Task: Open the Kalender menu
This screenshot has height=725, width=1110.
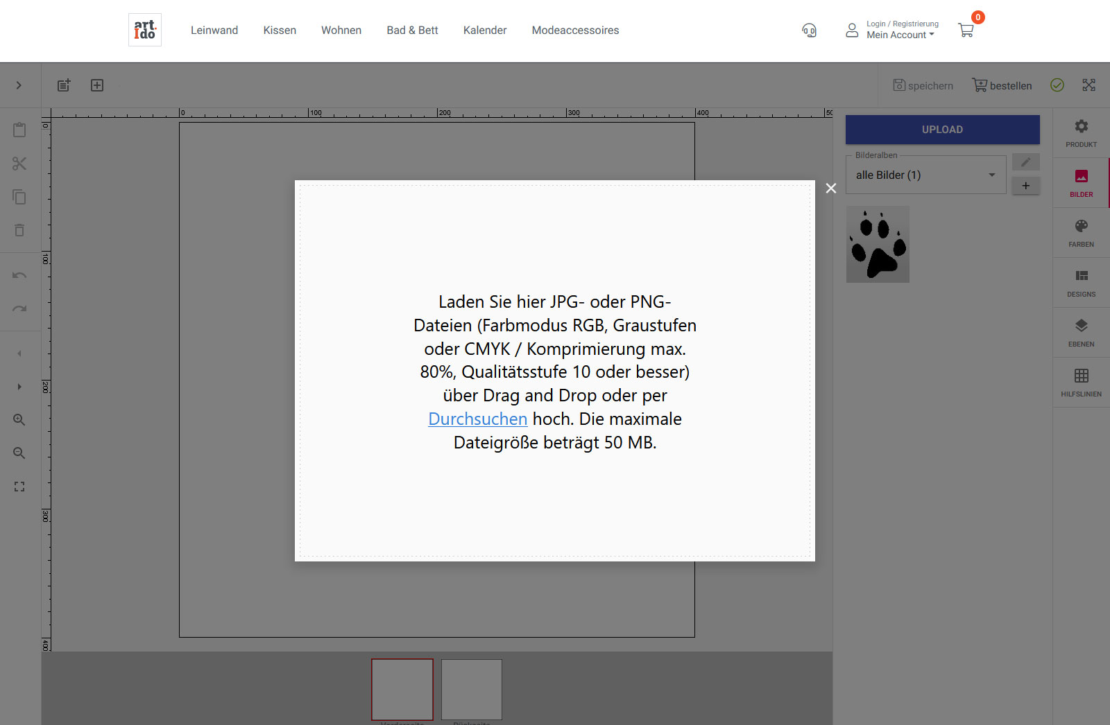Action: pyautogui.click(x=485, y=30)
